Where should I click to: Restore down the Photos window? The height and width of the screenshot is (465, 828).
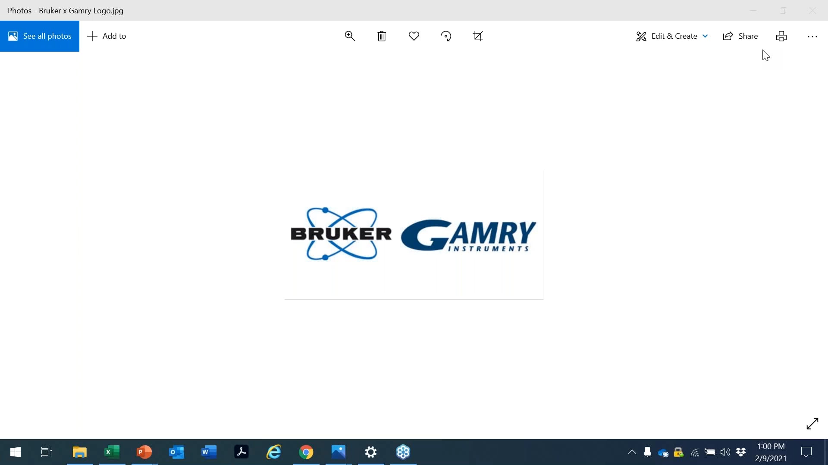(x=783, y=10)
